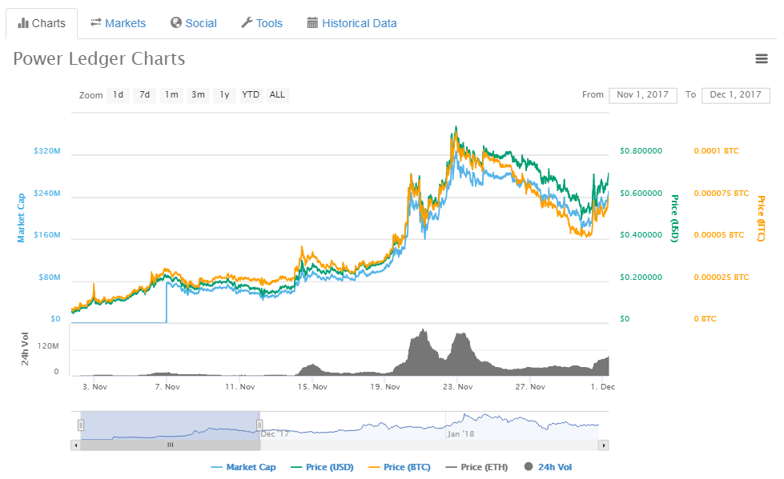Click the '$0.800000' USD price axis label
Image resolution: width=784 pixels, height=479 pixels.
coord(641,151)
